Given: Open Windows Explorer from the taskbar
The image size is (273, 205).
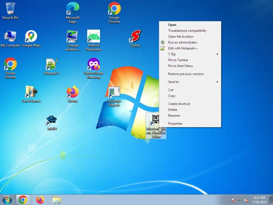Looking at the screenshot, I should 57,200.
